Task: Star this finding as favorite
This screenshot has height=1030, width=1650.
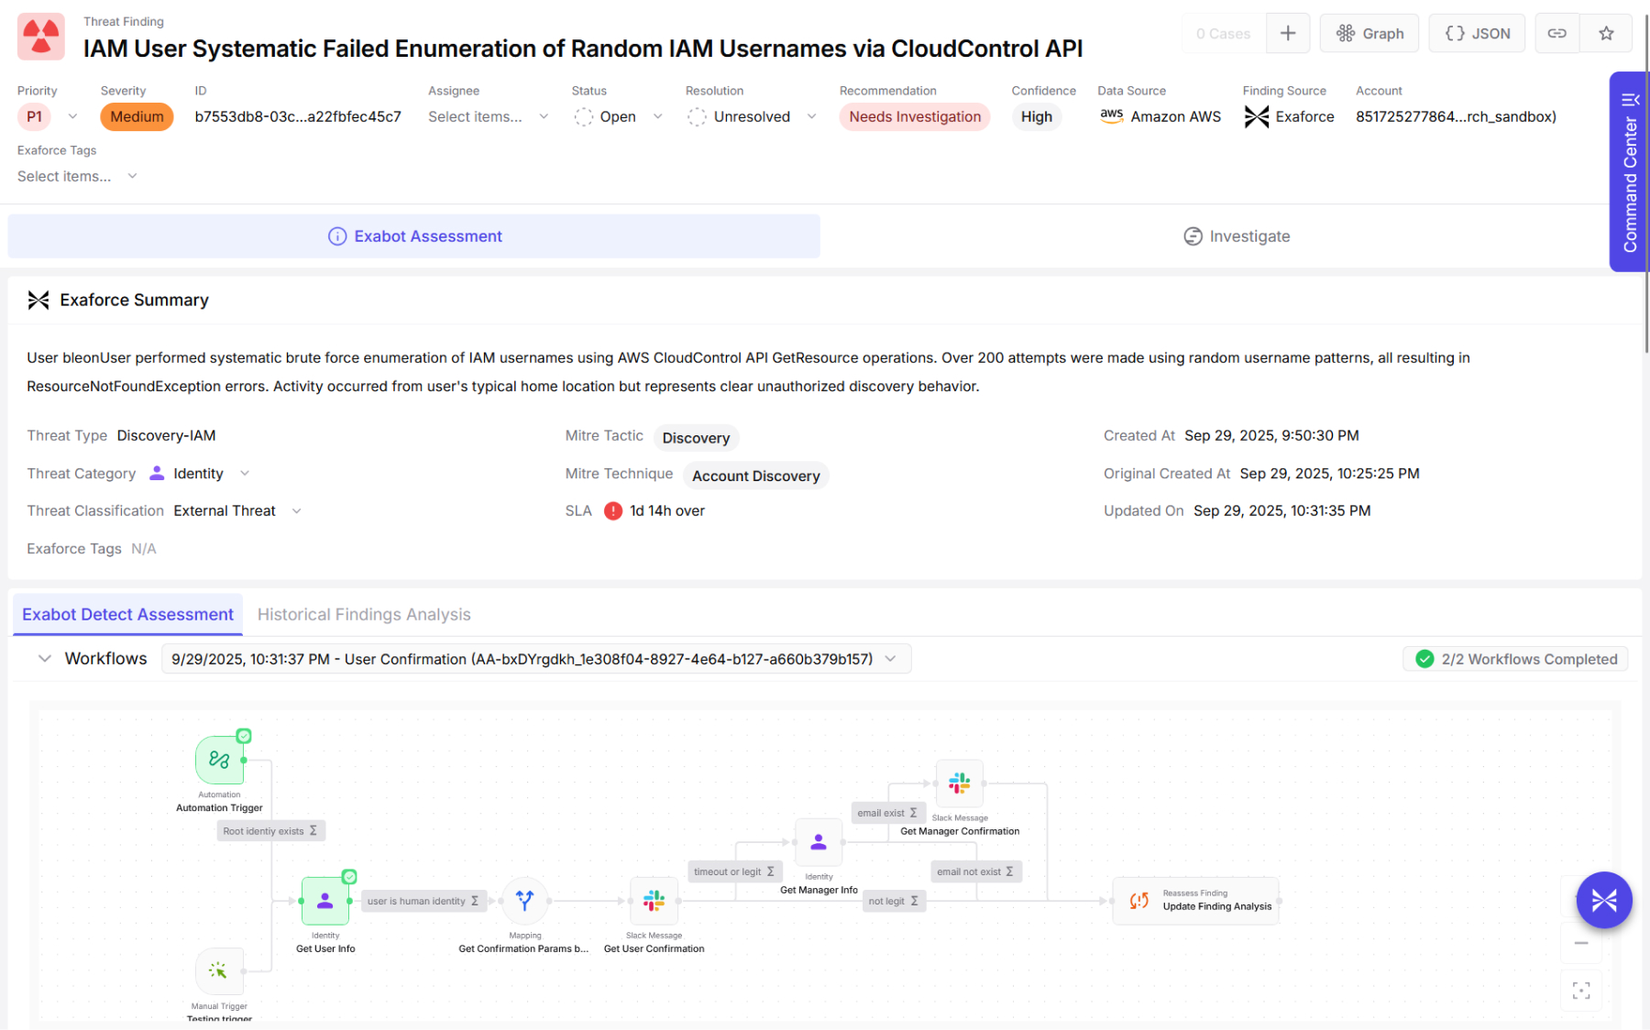Action: click(x=1606, y=33)
